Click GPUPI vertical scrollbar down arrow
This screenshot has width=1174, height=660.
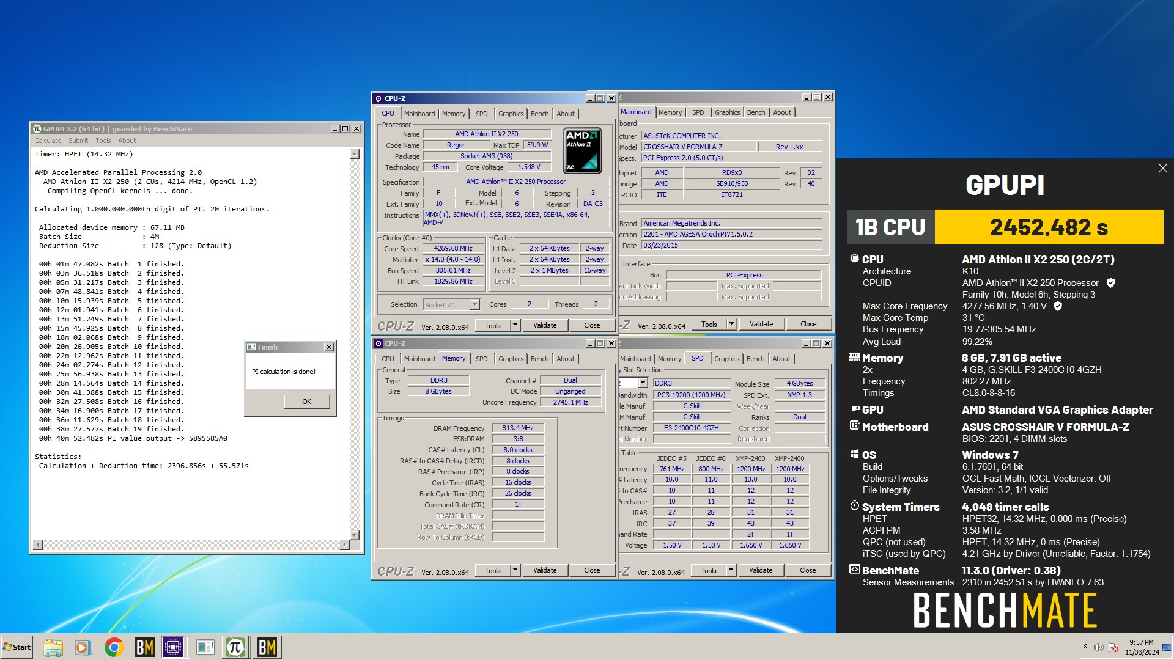point(355,535)
